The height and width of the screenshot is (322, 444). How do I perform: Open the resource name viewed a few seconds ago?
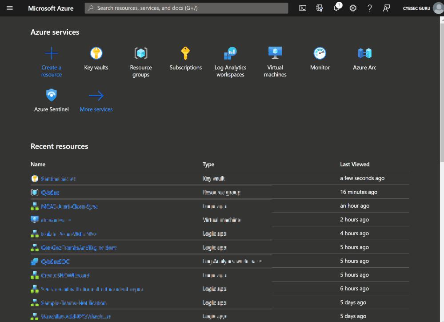pyautogui.click(x=58, y=179)
